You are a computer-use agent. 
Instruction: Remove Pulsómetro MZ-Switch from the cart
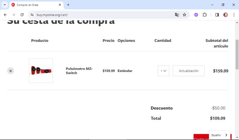pyautogui.click(x=10, y=71)
